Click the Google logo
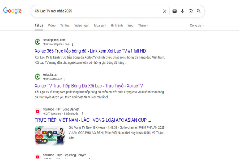This screenshot has width=239, height=159. tap(12, 11)
